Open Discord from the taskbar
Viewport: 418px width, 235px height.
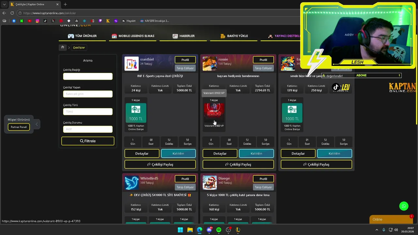[209, 230]
